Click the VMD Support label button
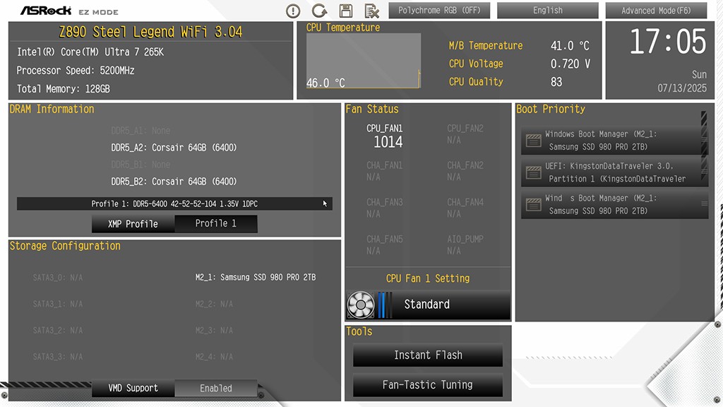 pos(133,388)
